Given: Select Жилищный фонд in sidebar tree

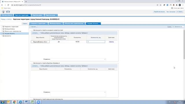Looking at the screenshot, I should click(x=9, y=29).
